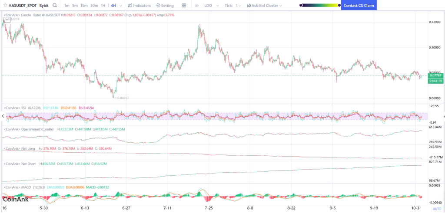
Task: Click the RSI2:41.86 value
Action: [x=69, y=108]
